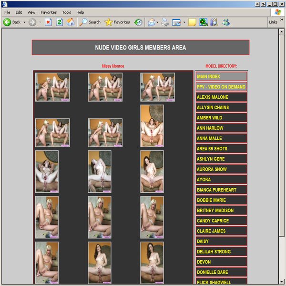Click the Links toolbar label
Viewport: 286px width, 286px height.
pos(273,22)
